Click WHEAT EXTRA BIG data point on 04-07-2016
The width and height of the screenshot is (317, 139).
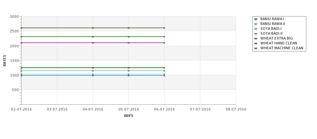click(93, 28)
